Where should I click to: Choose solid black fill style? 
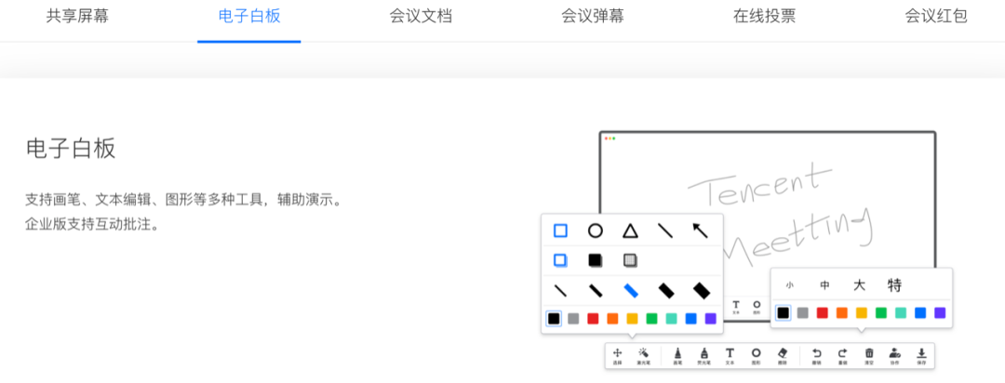(x=596, y=260)
